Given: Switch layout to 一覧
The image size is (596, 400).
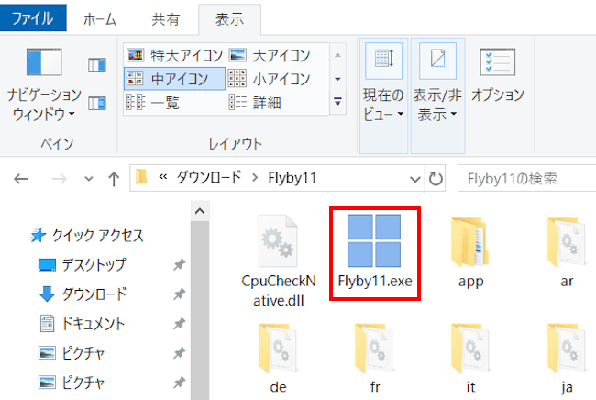Looking at the screenshot, I should (x=153, y=102).
